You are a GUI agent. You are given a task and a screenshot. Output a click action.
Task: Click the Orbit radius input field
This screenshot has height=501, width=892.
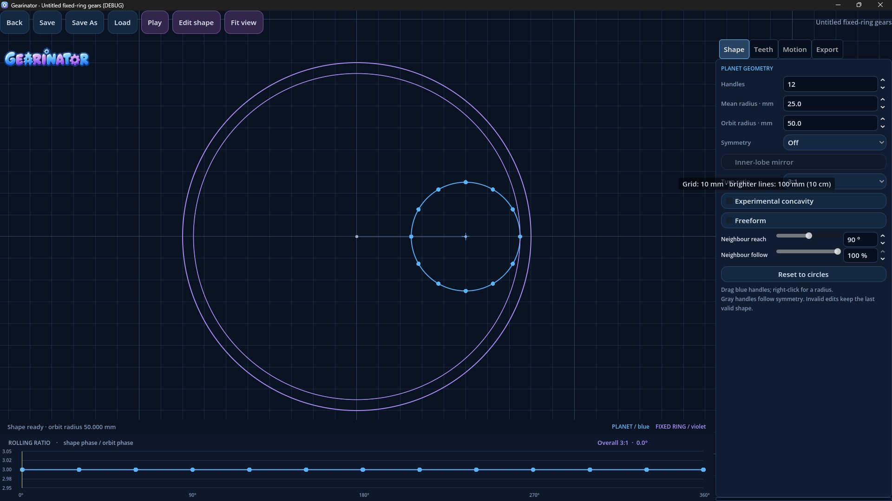[x=830, y=123]
